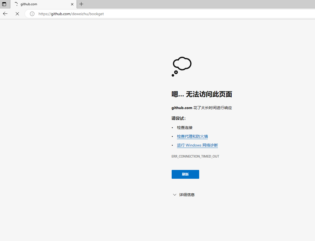Open the tab actions menu icon

coord(4,4)
